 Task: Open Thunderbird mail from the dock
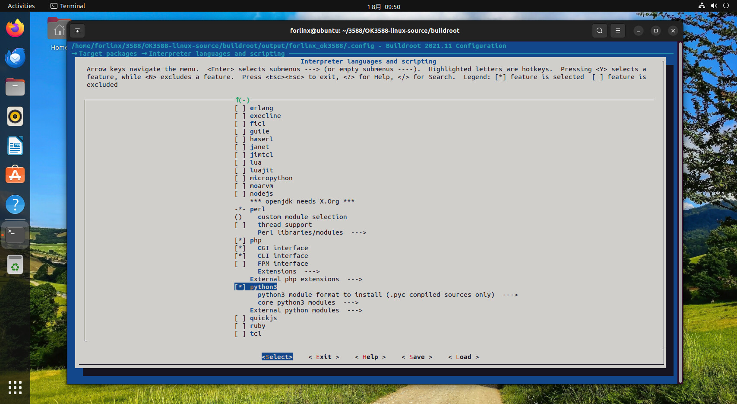point(15,58)
